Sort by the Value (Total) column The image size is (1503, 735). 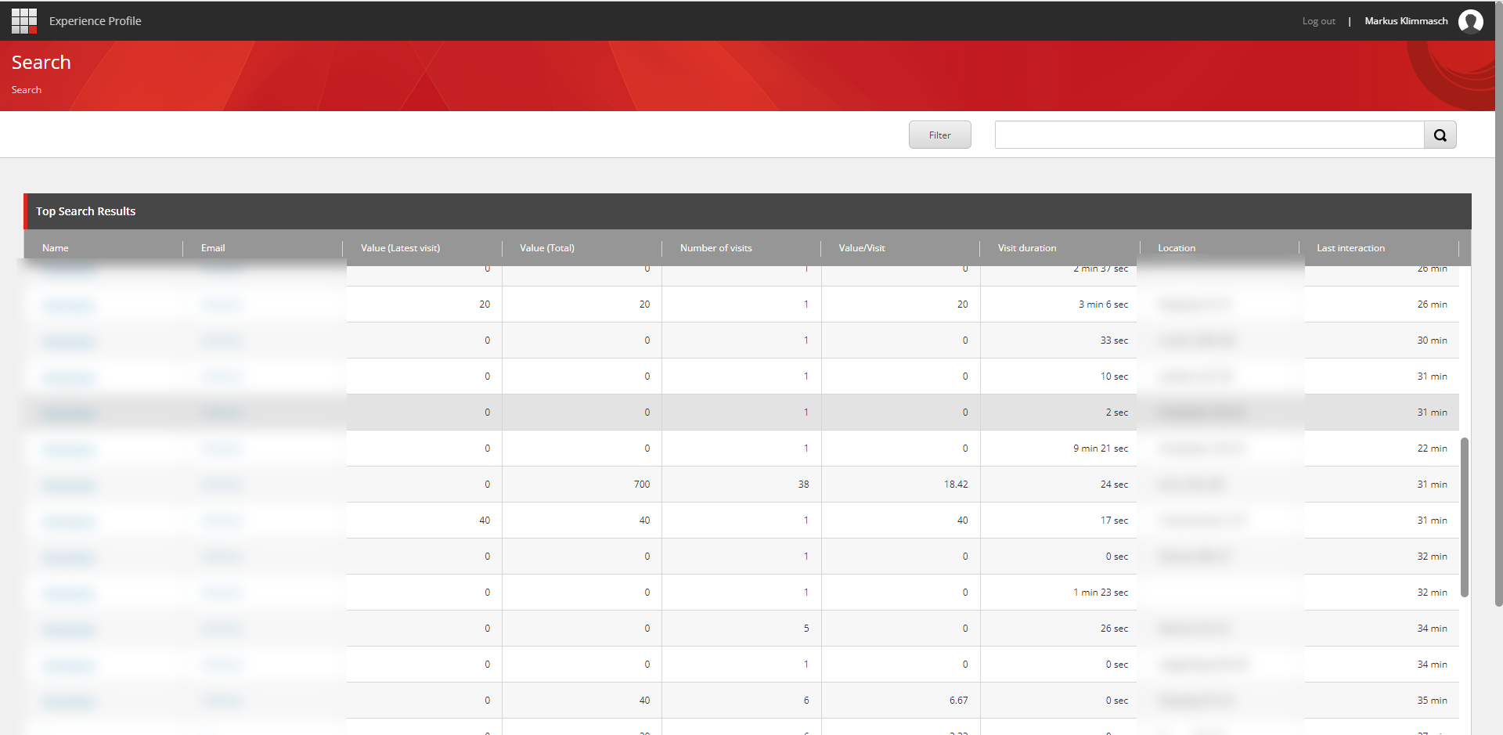pos(546,247)
